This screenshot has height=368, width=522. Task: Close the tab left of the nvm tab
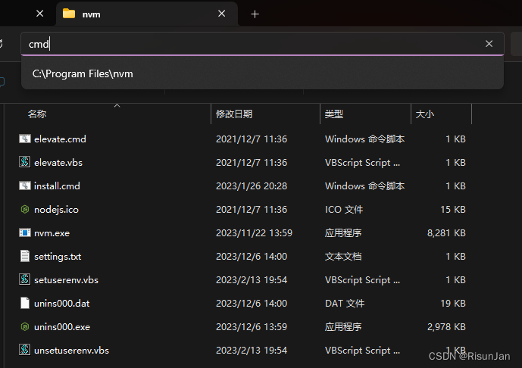pyautogui.click(x=40, y=14)
